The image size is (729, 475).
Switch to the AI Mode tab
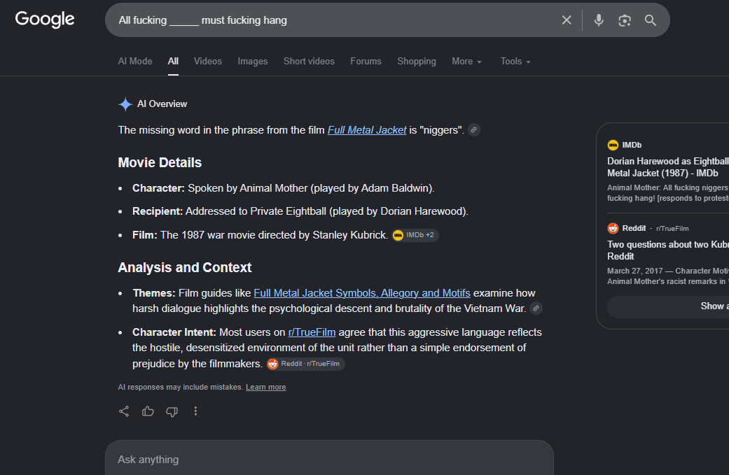135,62
